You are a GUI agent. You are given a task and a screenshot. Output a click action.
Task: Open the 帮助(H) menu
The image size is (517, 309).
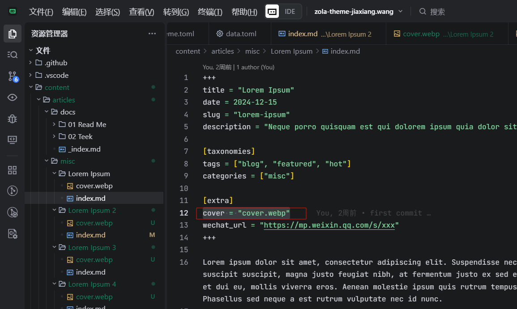click(244, 12)
